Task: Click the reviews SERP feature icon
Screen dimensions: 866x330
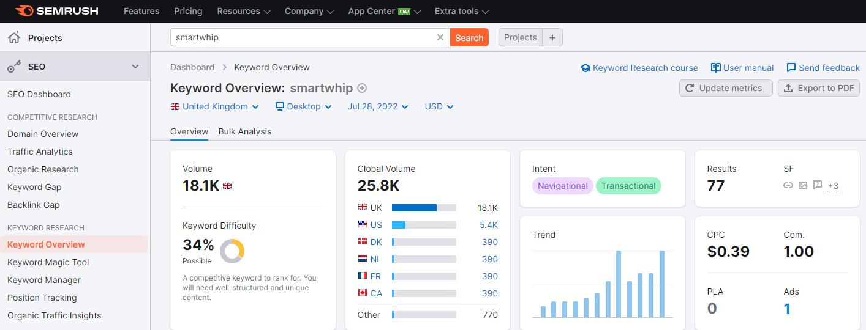Action: point(818,185)
